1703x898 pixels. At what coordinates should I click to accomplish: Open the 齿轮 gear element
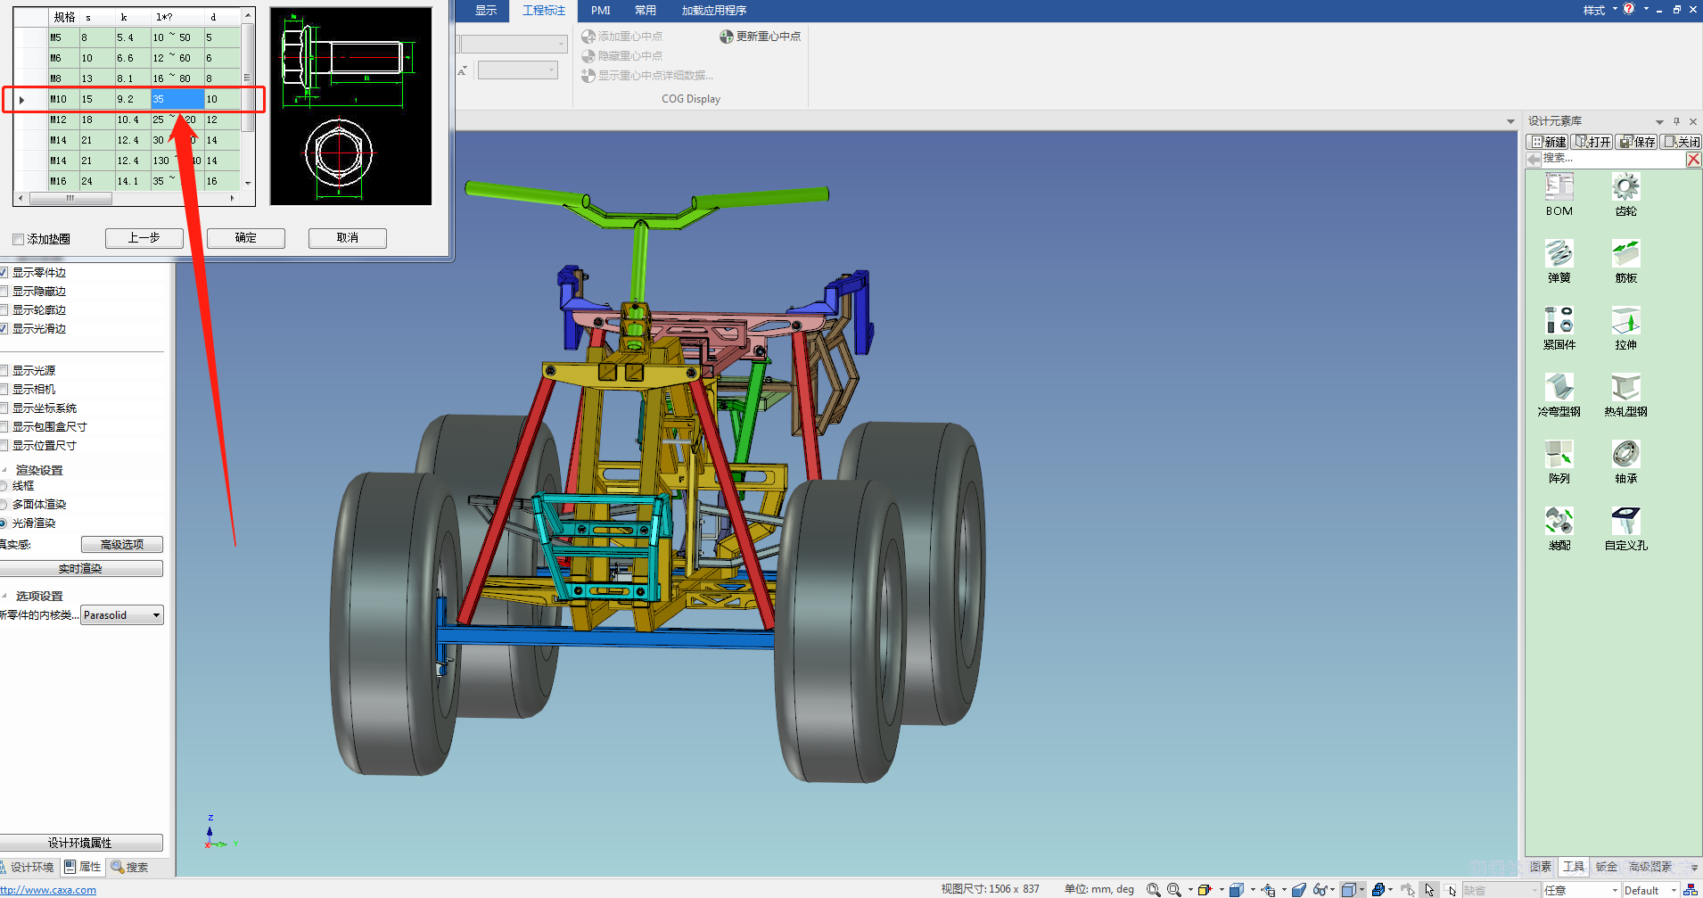(1625, 194)
